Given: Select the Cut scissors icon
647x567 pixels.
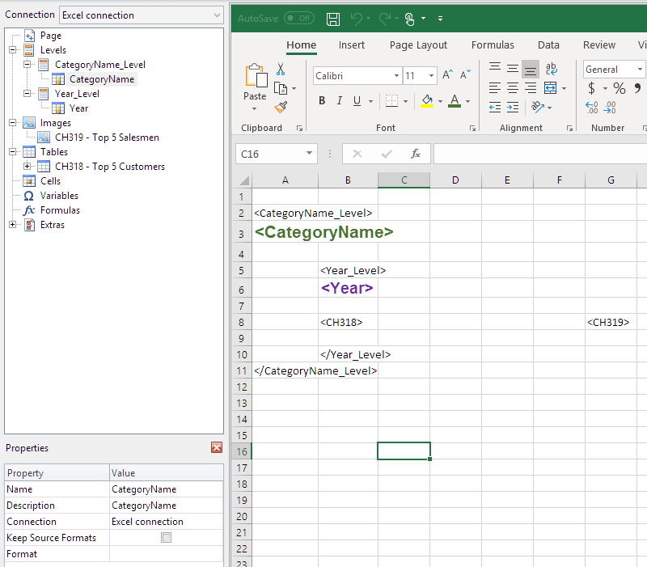Looking at the screenshot, I should pyautogui.click(x=281, y=70).
